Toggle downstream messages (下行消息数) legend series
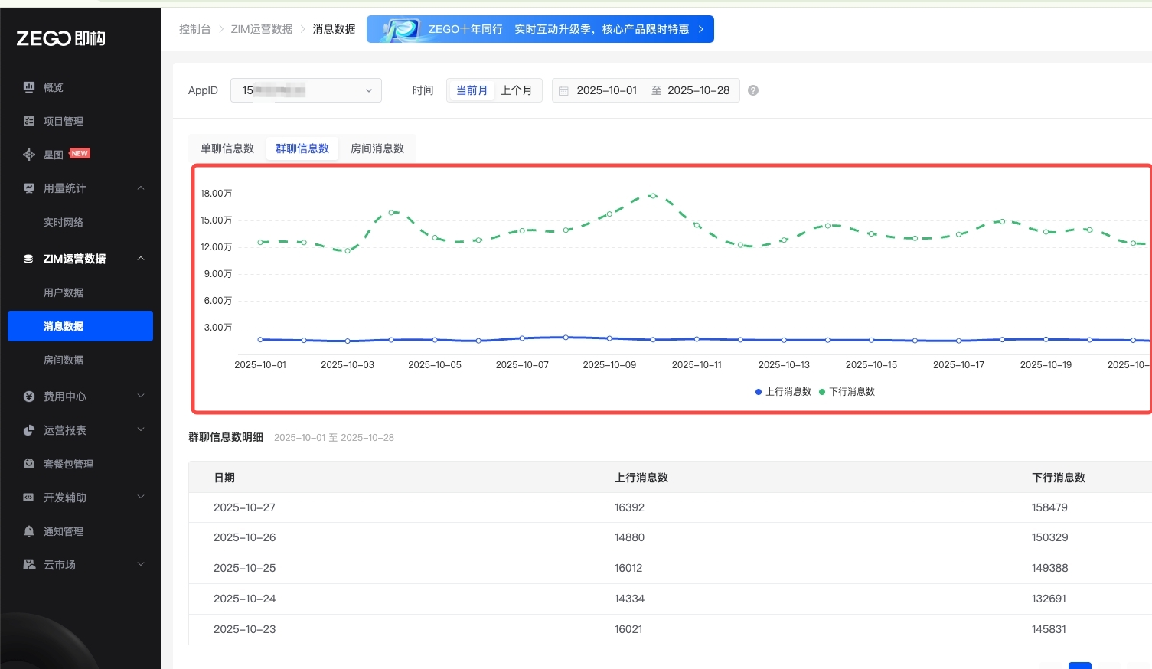The image size is (1152, 669). pyautogui.click(x=847, y=392)
